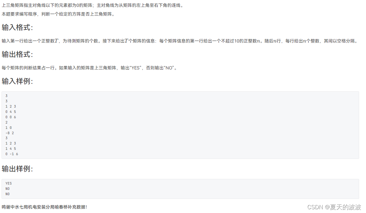This screenshot has height=213, width=366.
Task: Click the 输出样例 heading
Action: (17, 169)
